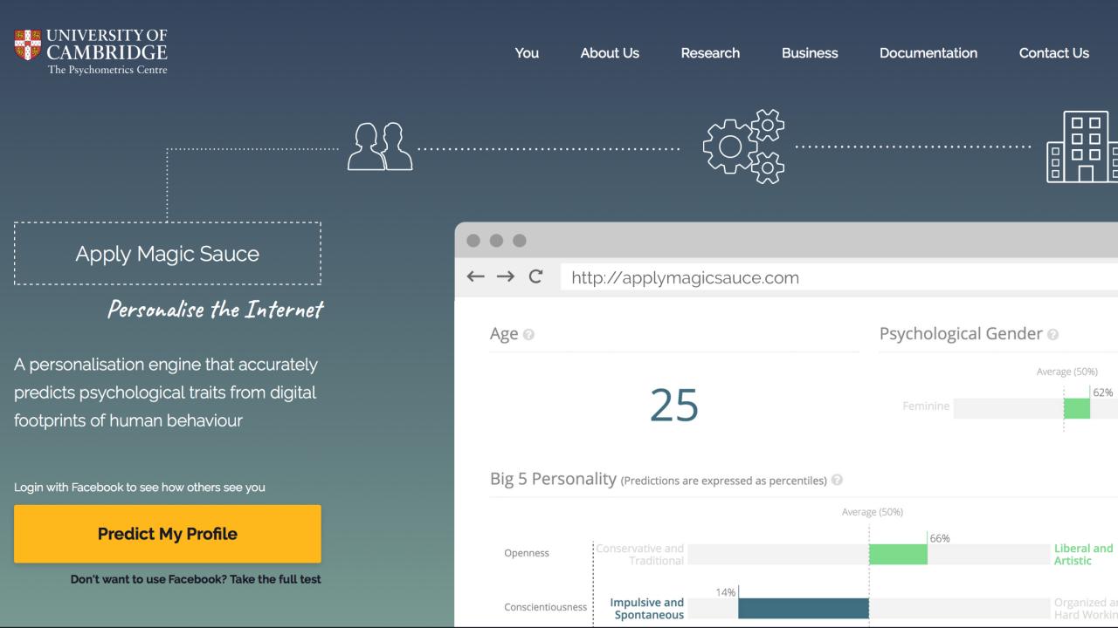Click the Apply Magic Sauce title box
The image size is (1118, 628).
click(168, 254)
